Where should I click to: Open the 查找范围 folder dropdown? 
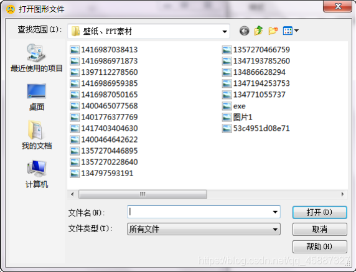(149, 31)
